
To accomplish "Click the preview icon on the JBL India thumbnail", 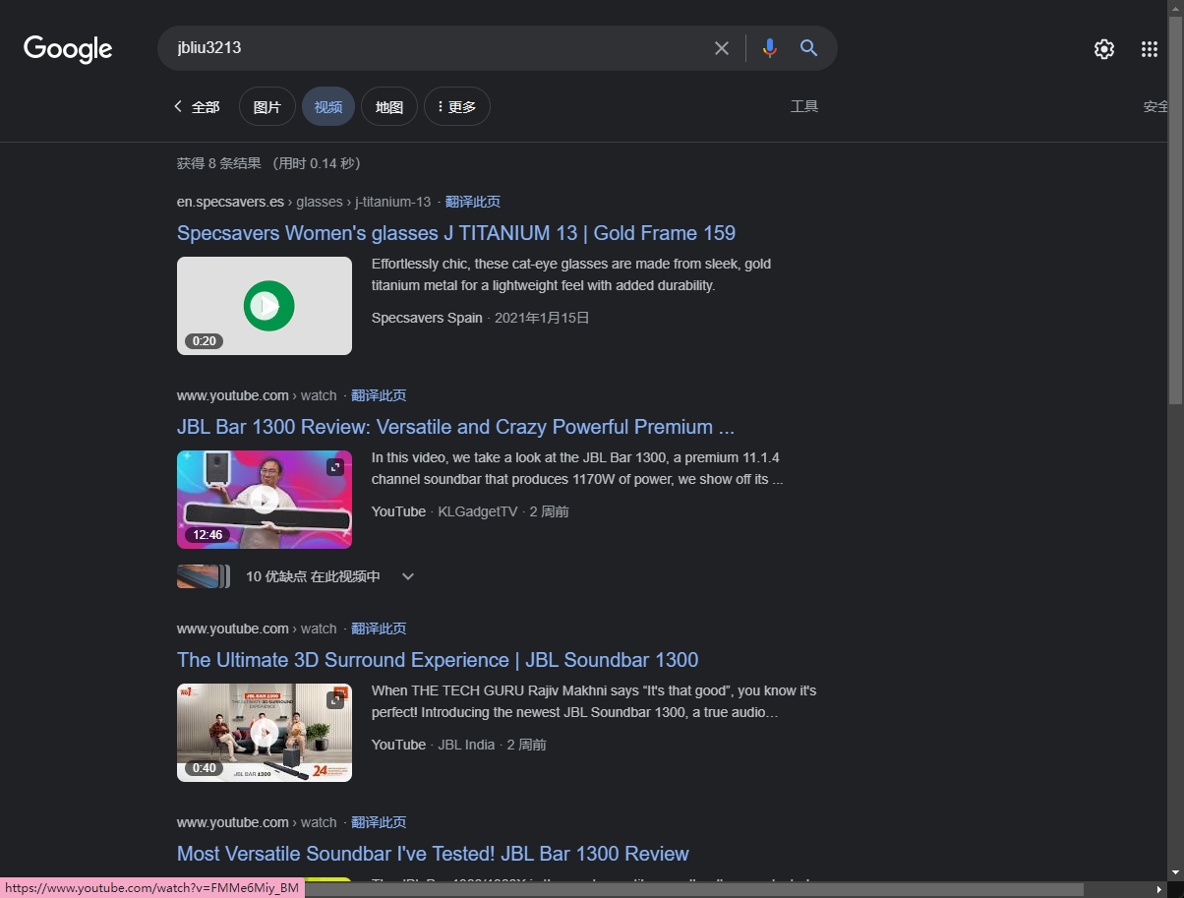I will (x=336, y=700).
